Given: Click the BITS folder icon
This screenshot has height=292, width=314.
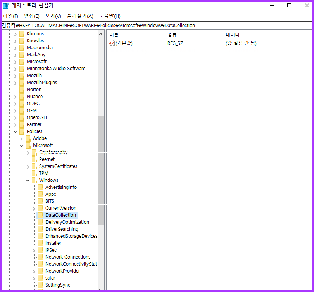Looking at the screenshot, I should point(40,201).
